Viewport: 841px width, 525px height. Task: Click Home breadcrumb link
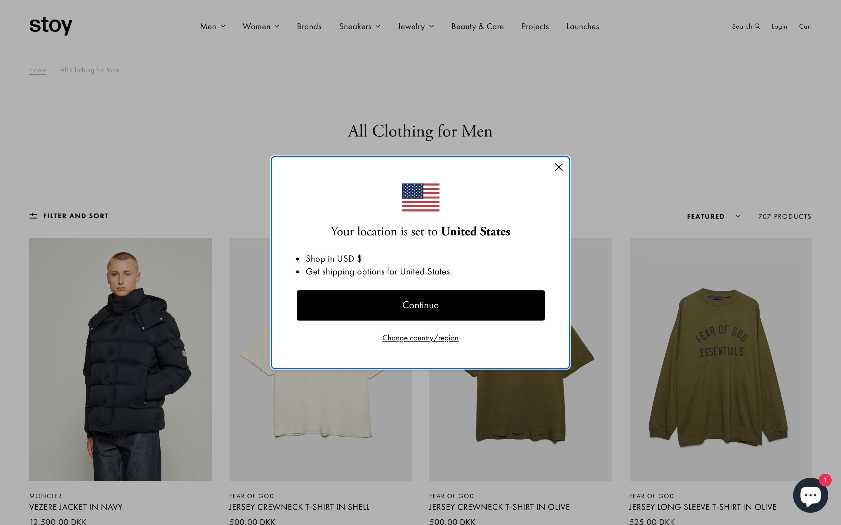tap(38, 70)
